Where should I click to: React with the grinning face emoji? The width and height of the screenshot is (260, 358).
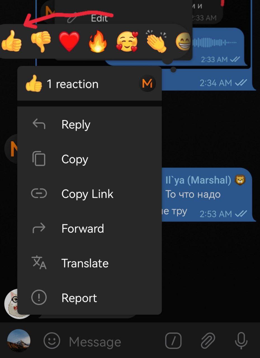(x=183, y=42)
